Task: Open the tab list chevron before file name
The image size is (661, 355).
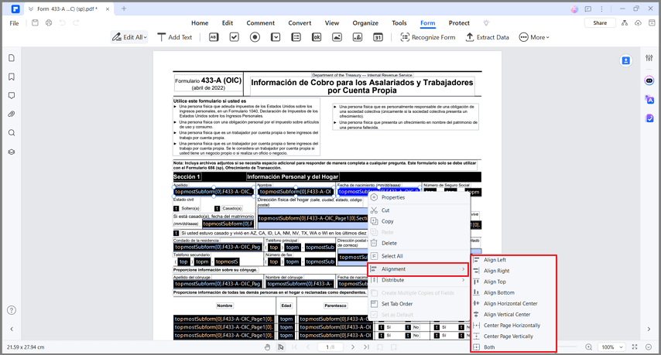Action: 31,9
